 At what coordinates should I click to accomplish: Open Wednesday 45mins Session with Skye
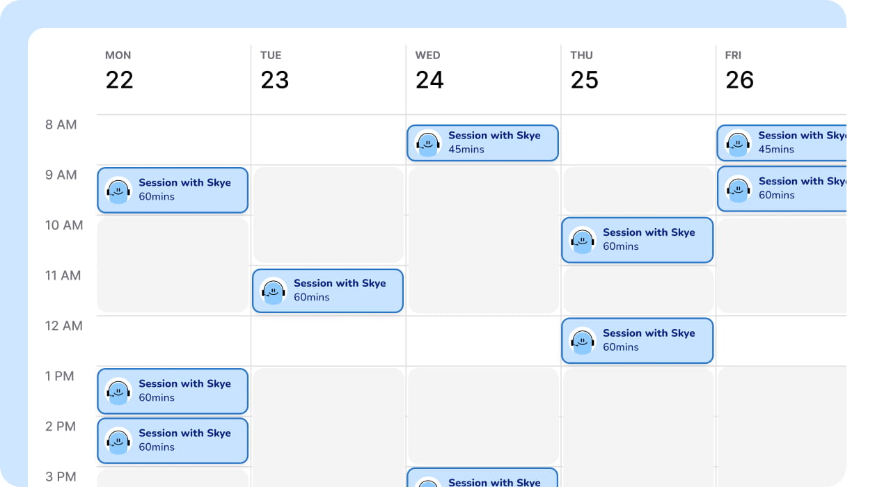pyautogui.click(x=483, y=143)
